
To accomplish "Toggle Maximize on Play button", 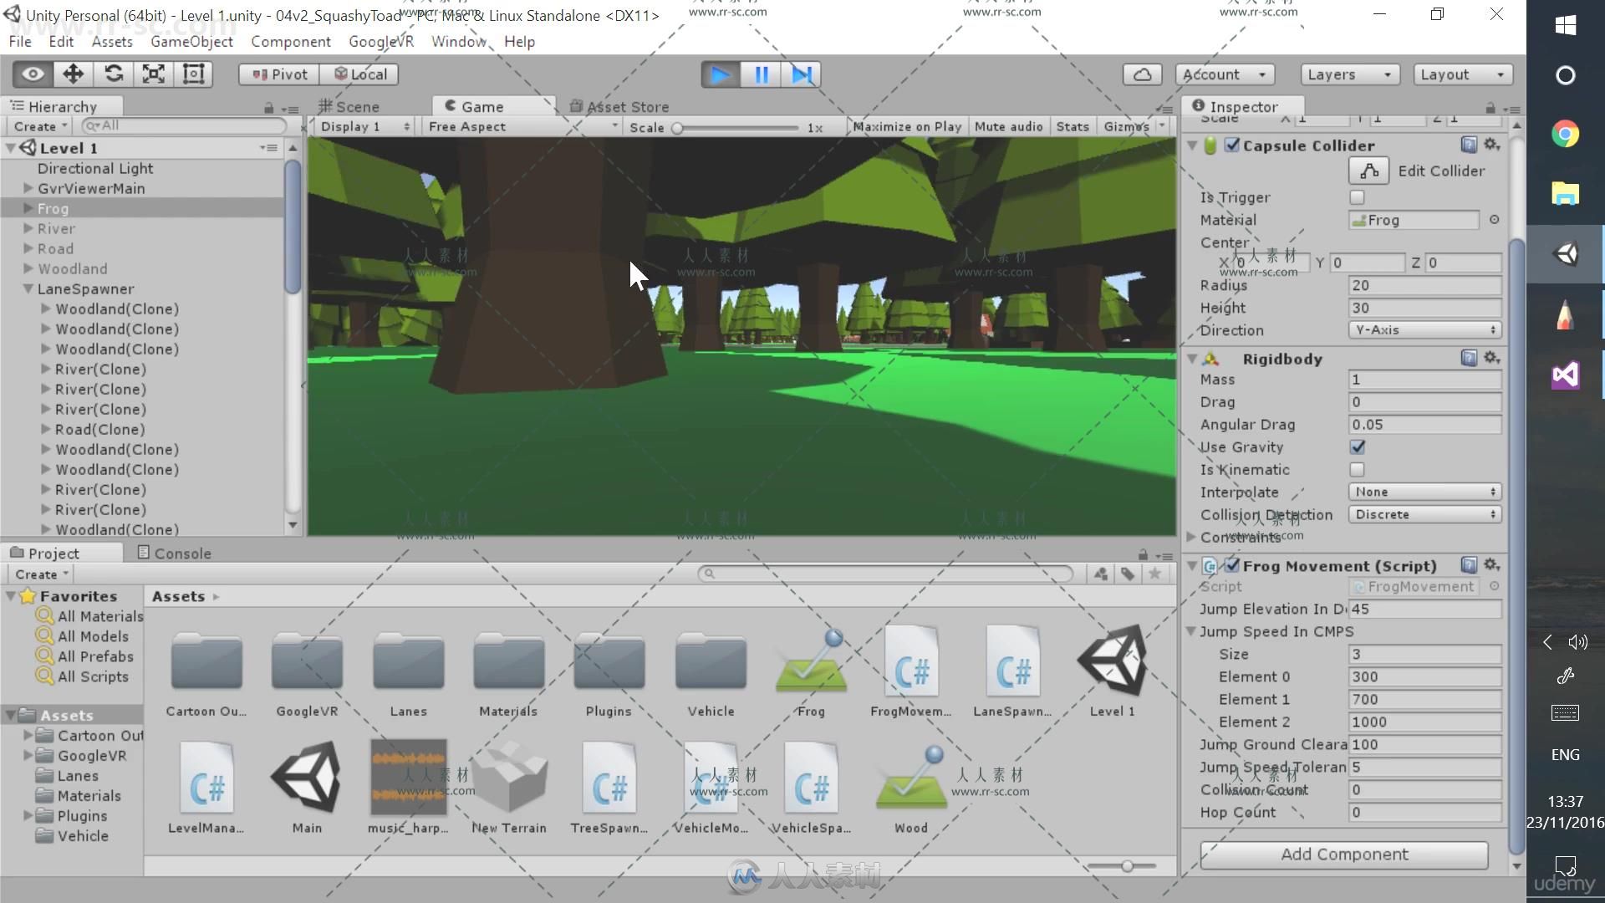I will tap(906, 126).
